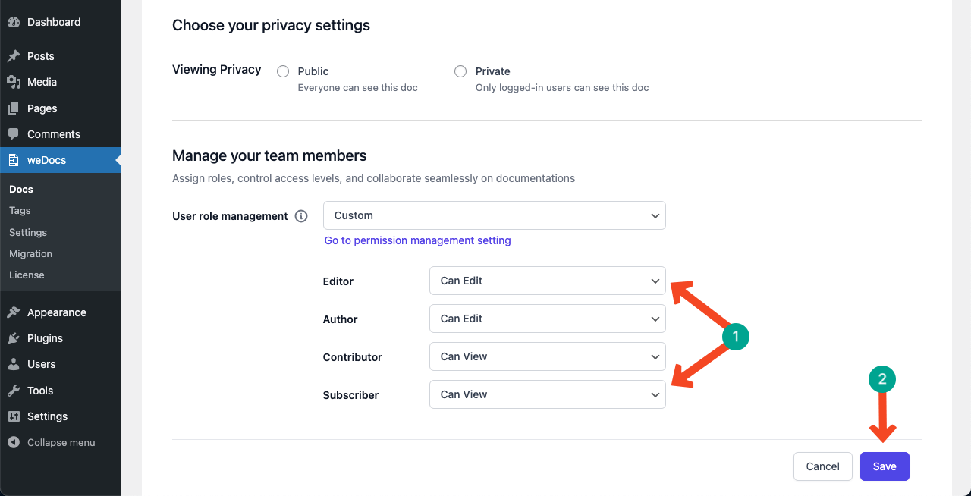This screenshot has height=496, width=971.
Task: Open the Tools menu item
Action: (61, 391)
